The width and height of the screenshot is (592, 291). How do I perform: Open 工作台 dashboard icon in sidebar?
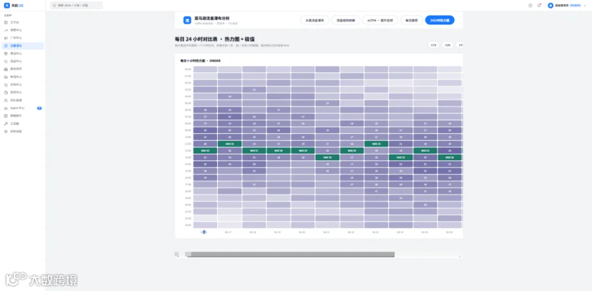pyautogui.click(x=6, y=22)
